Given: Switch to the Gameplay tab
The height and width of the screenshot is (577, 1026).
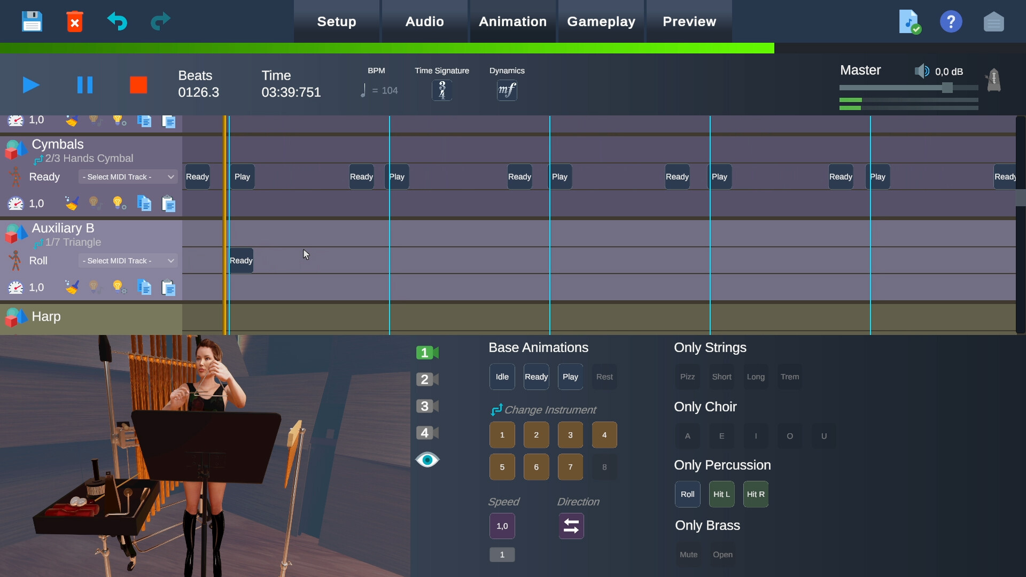Looking at the screenshot, I should (x=601, y=21).
